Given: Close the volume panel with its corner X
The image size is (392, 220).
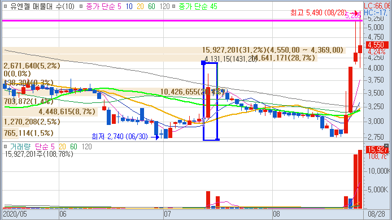Looking at the screenshot, I should click(x=386, y=146).
